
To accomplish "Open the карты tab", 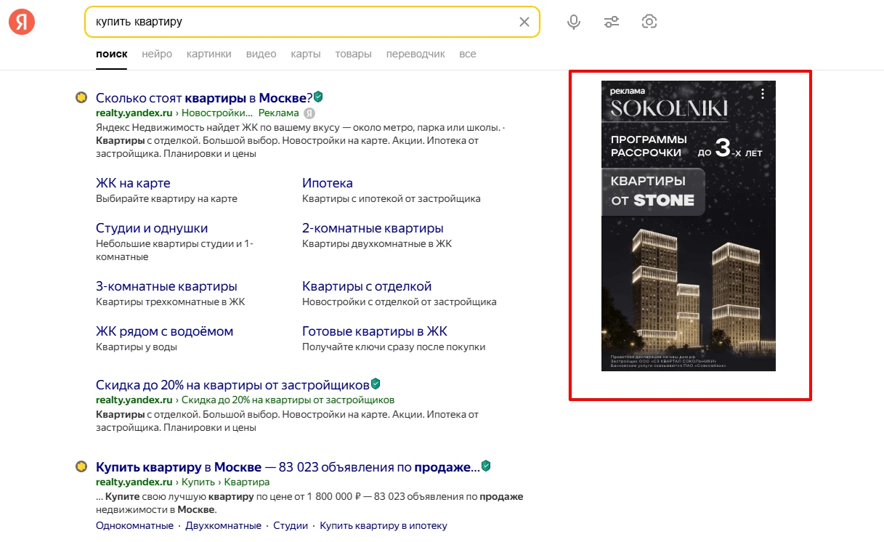I will (x=306, y=54).
